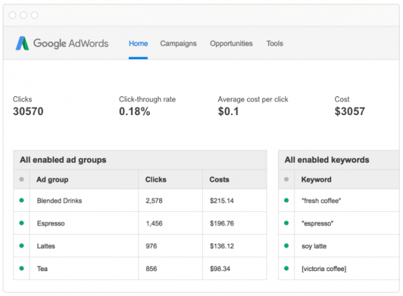This screenshot has width=403, height=296.
Task: Click the All enabled ad groups heading
Action: pos(63,160)
